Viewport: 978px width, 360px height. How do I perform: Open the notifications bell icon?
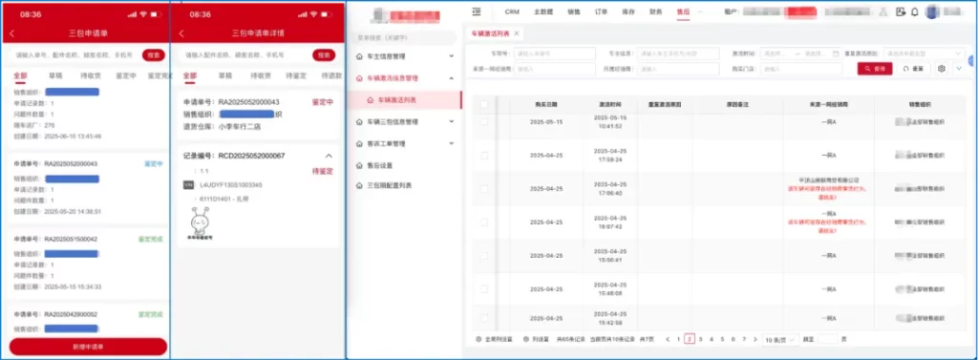point(914,11)
